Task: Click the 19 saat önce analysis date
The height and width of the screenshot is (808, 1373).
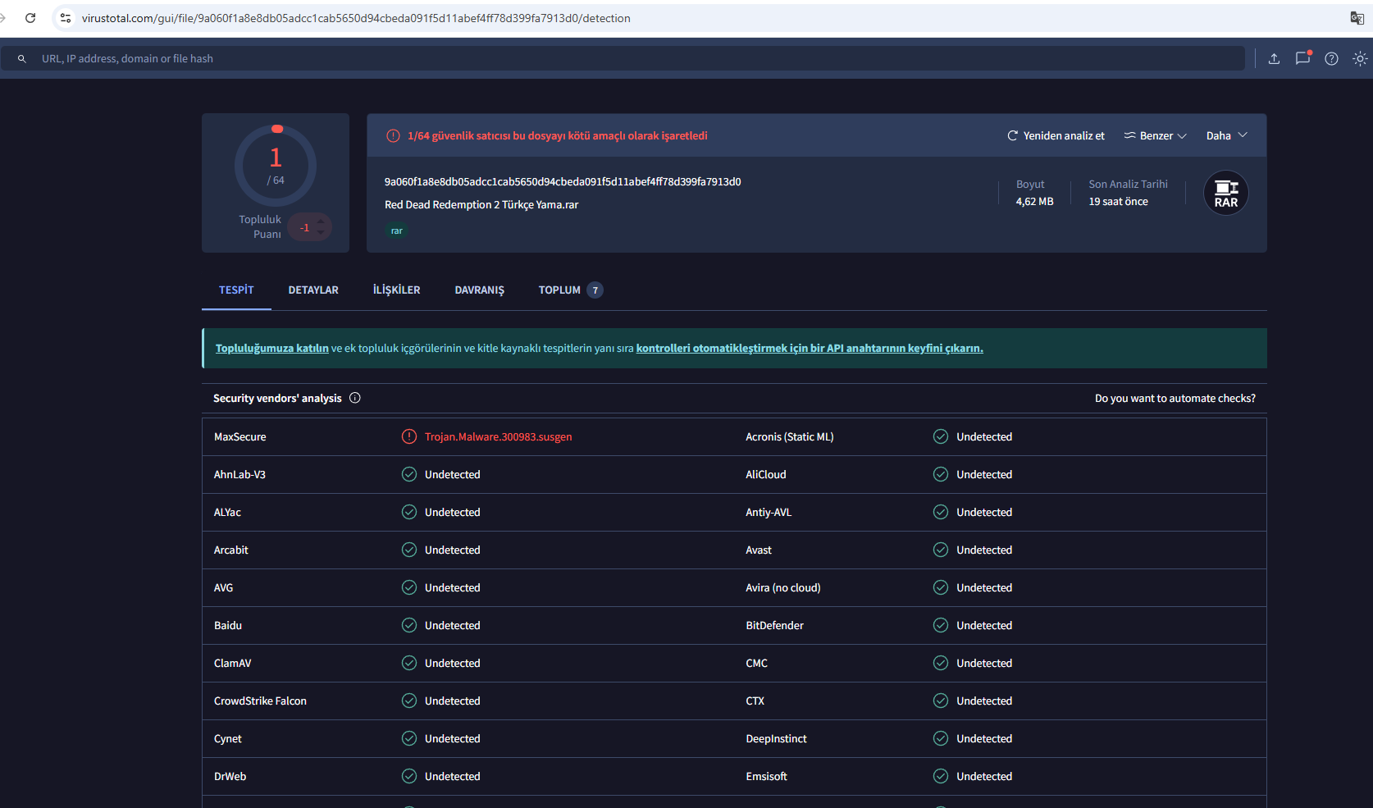Action: 1119,201
